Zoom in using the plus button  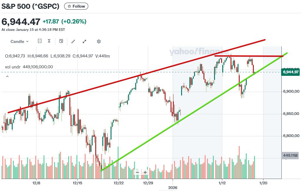pyautogui.click(x=145, y=172)
